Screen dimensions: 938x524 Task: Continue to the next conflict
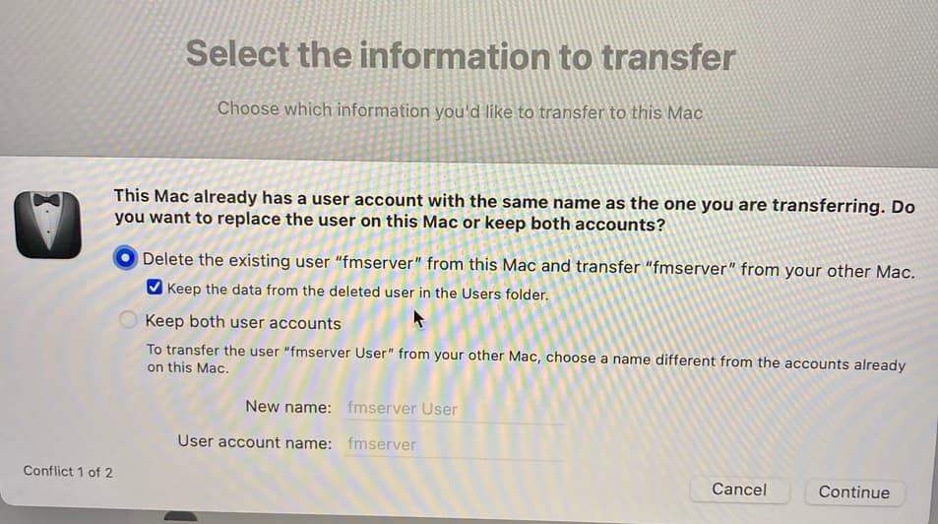pos(853,492)
